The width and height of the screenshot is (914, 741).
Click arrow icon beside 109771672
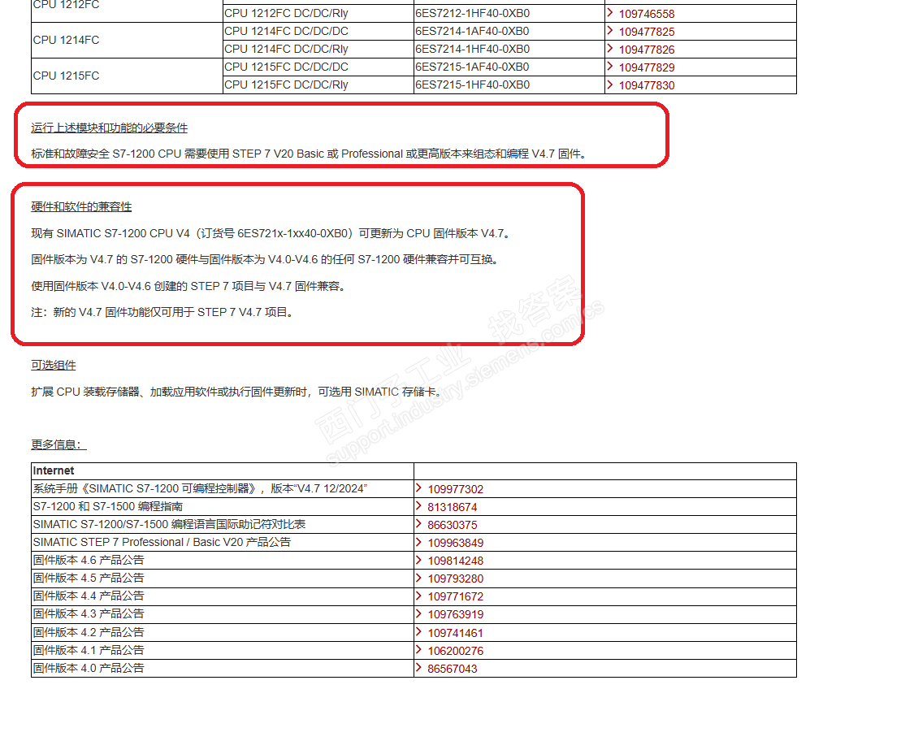point(418,596)
